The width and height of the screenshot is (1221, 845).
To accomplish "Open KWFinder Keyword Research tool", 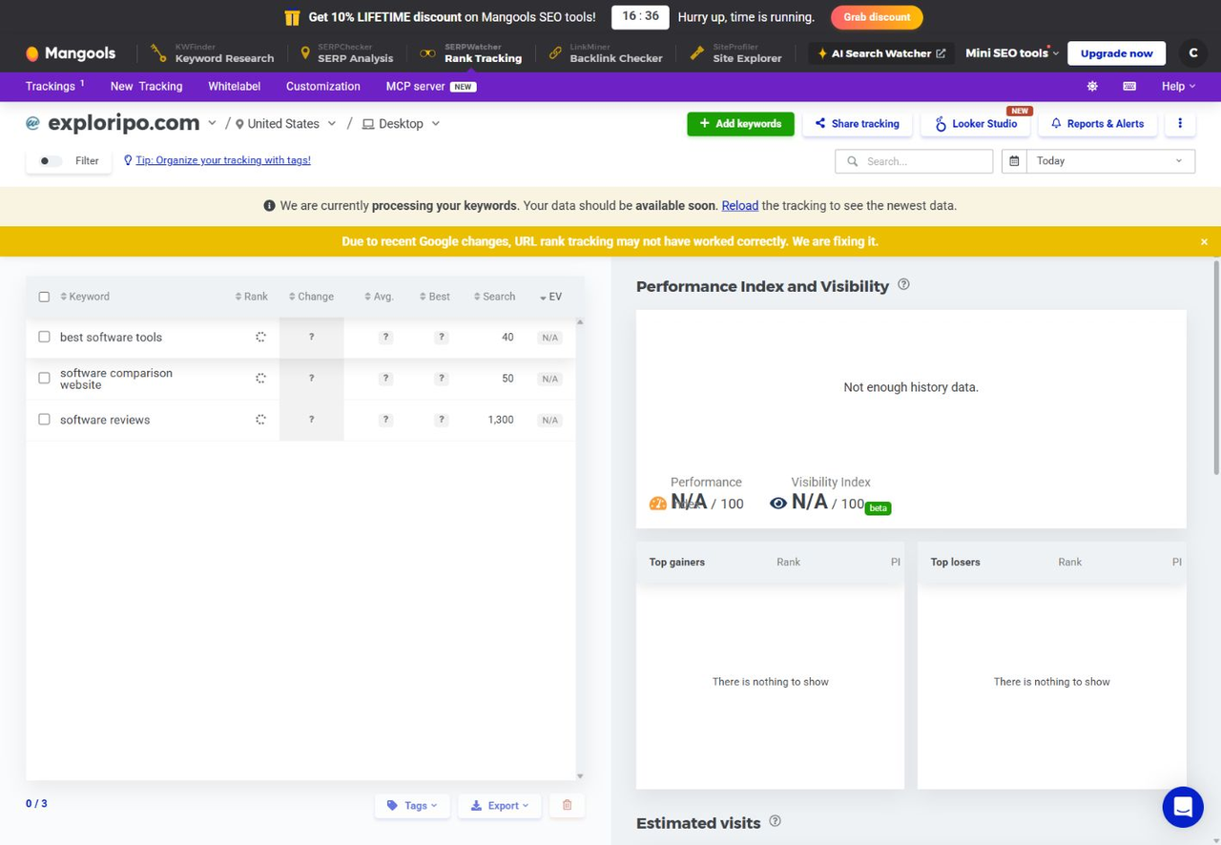I will 213,53.
